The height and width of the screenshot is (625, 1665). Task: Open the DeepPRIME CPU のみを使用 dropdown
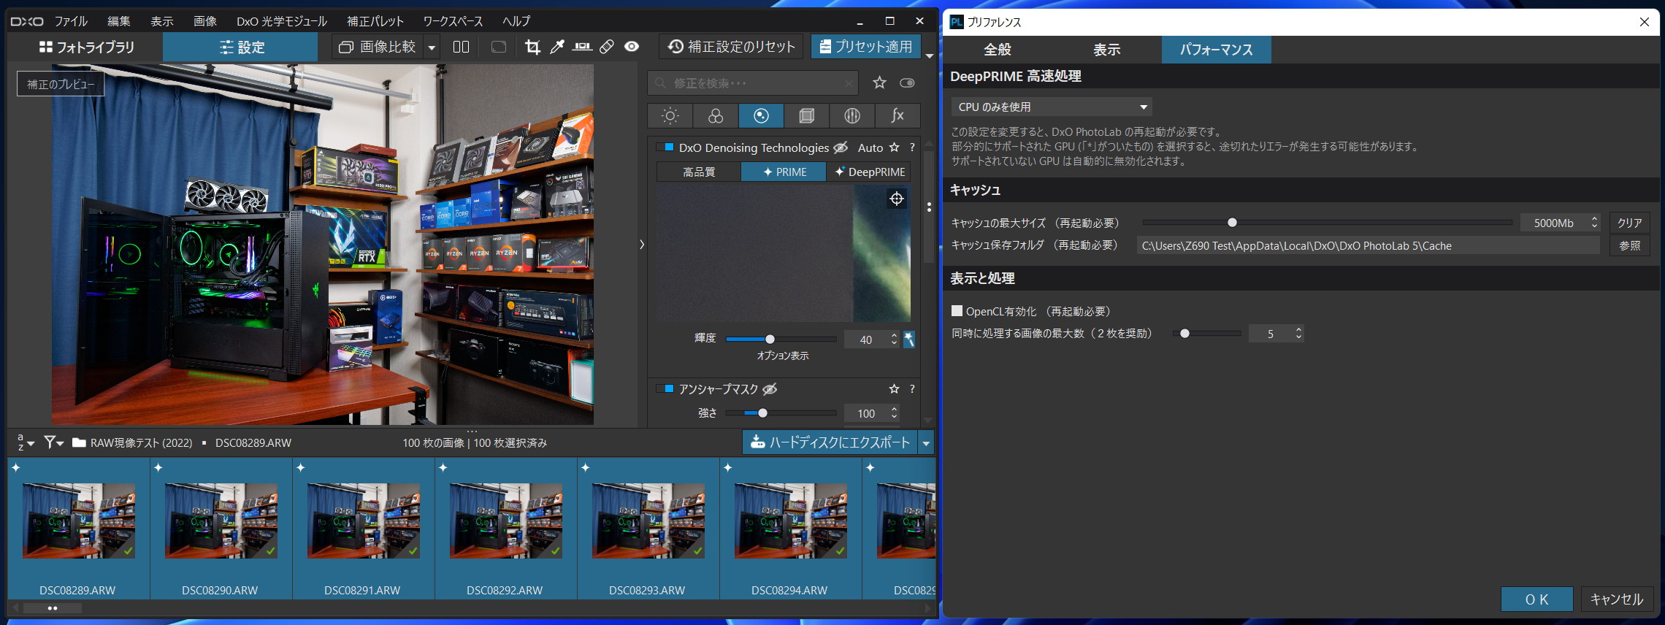(x=1051, y=107)
